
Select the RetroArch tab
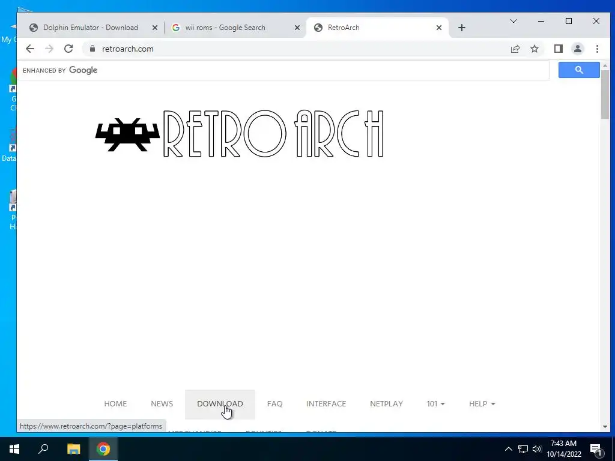[x=377, y=28]
